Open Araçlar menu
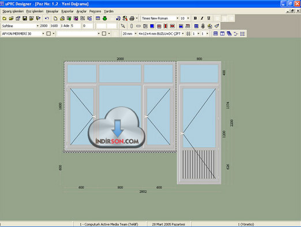Image resolution: width=301 pixels, height=227 pixels. 81,12
